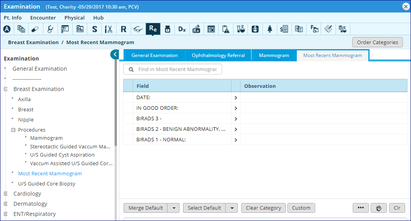
Task: Click the Custom button
Action: pyautogui.click(x=301, y=208)
